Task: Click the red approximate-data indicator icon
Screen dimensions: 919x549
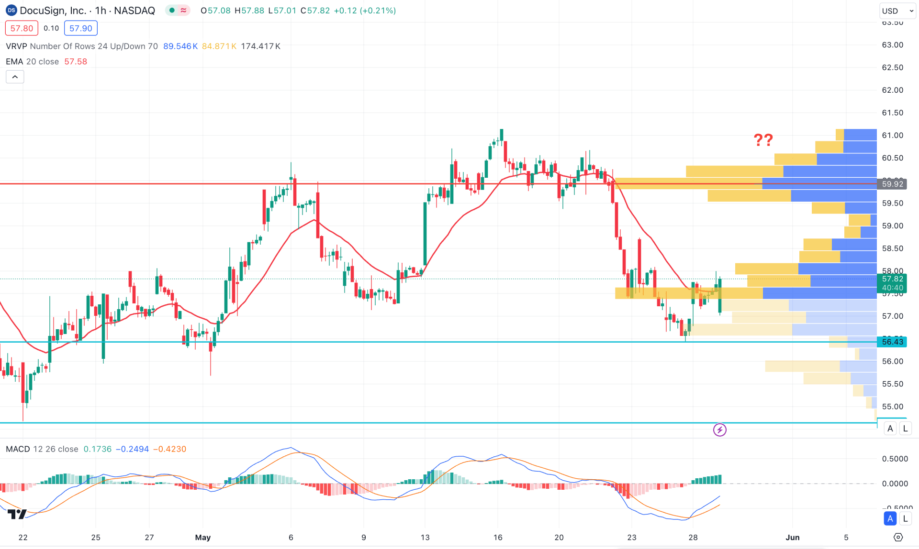Action: [183, 11]
